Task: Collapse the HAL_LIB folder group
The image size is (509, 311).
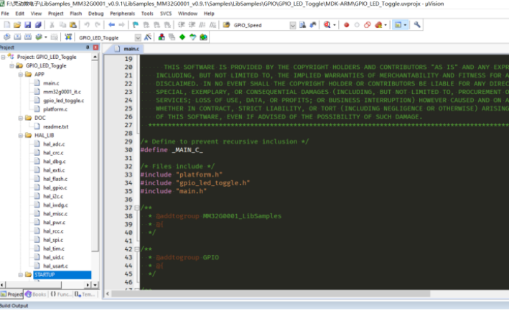Action: (x=20, y=135)
